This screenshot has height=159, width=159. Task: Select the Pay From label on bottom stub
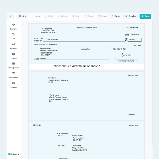pyautogui.click(x=61, y=146)
